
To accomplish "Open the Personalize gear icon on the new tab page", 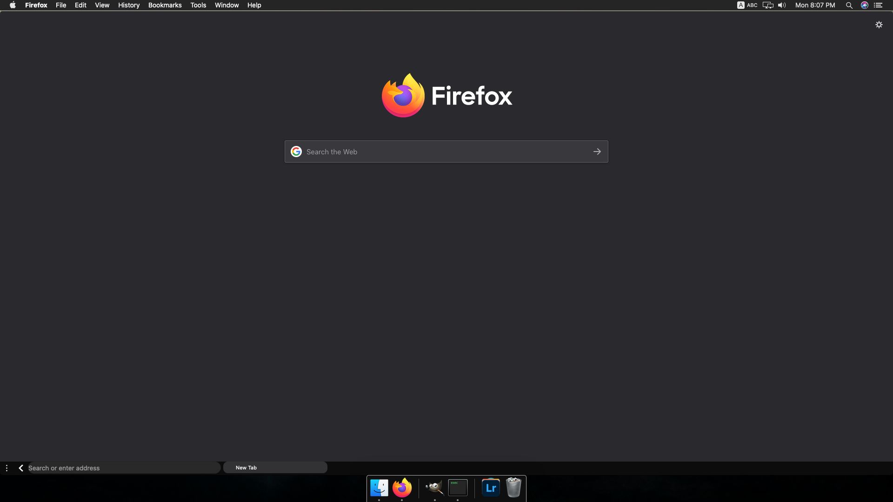I will pos(879,25).
